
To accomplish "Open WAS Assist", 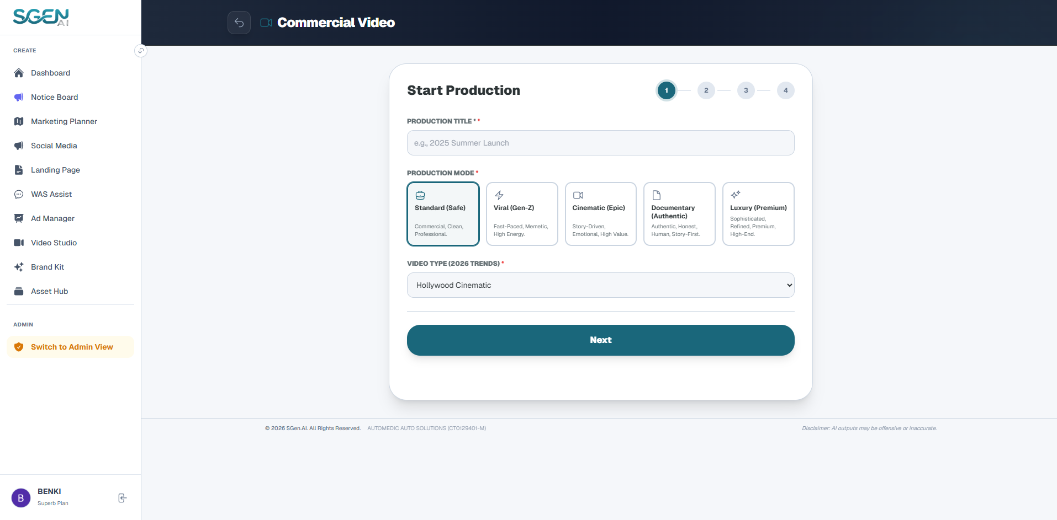I will click(70, 194).
